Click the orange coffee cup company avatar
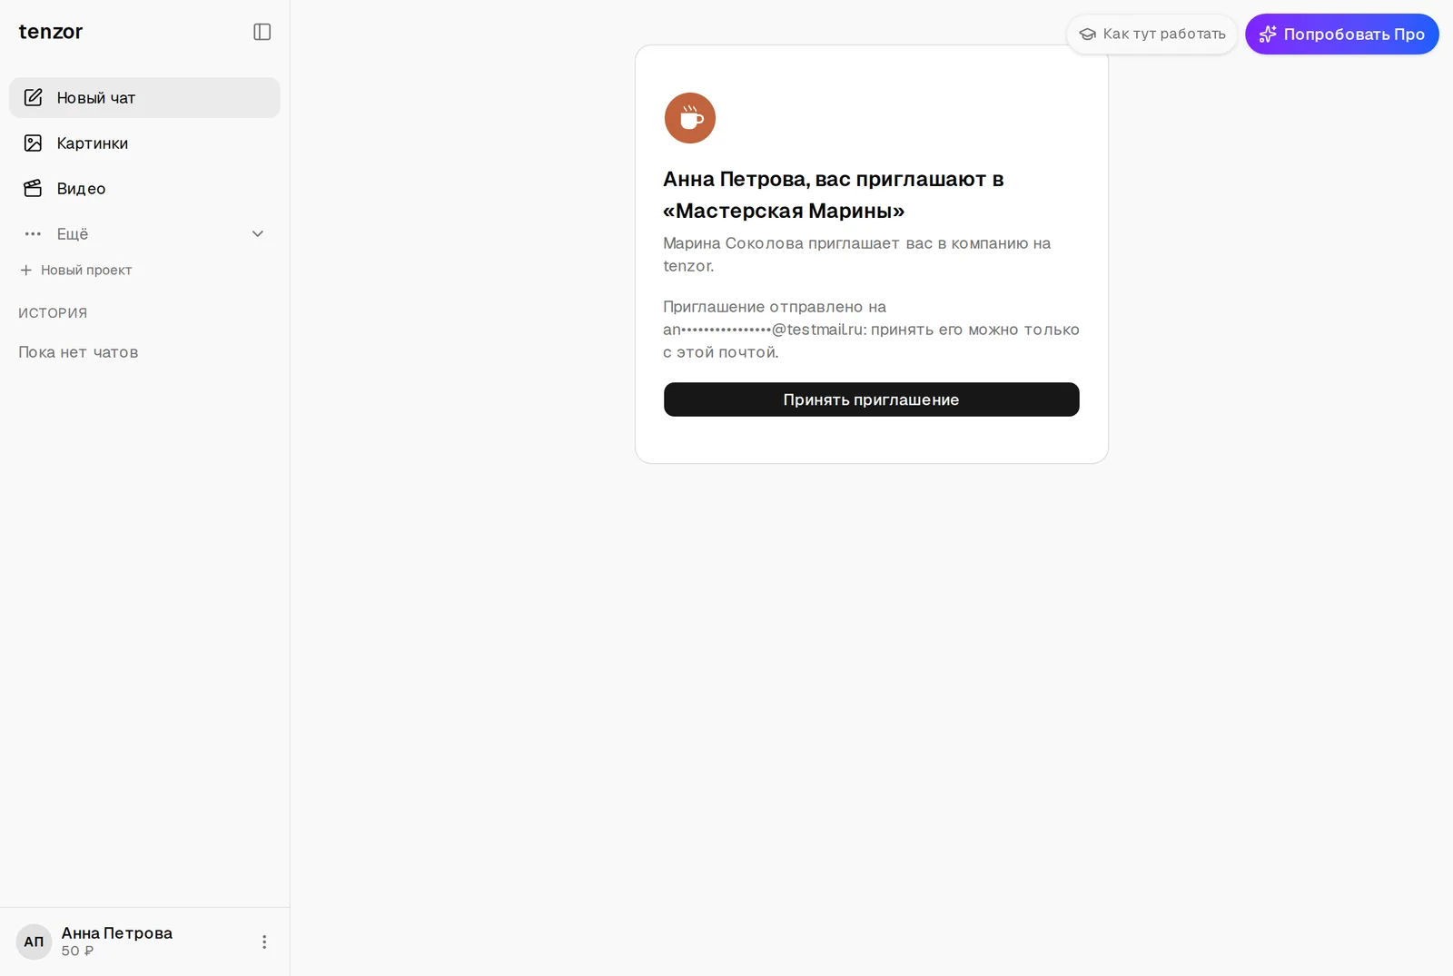This screenshot has width=1453, height=976. (690, 118)
